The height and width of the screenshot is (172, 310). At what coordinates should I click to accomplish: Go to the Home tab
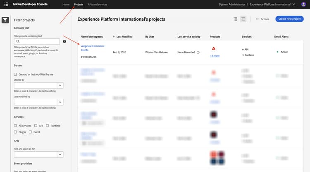[66, 4]
